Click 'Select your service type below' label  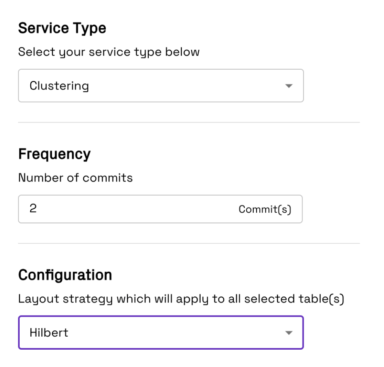point(109,52)
